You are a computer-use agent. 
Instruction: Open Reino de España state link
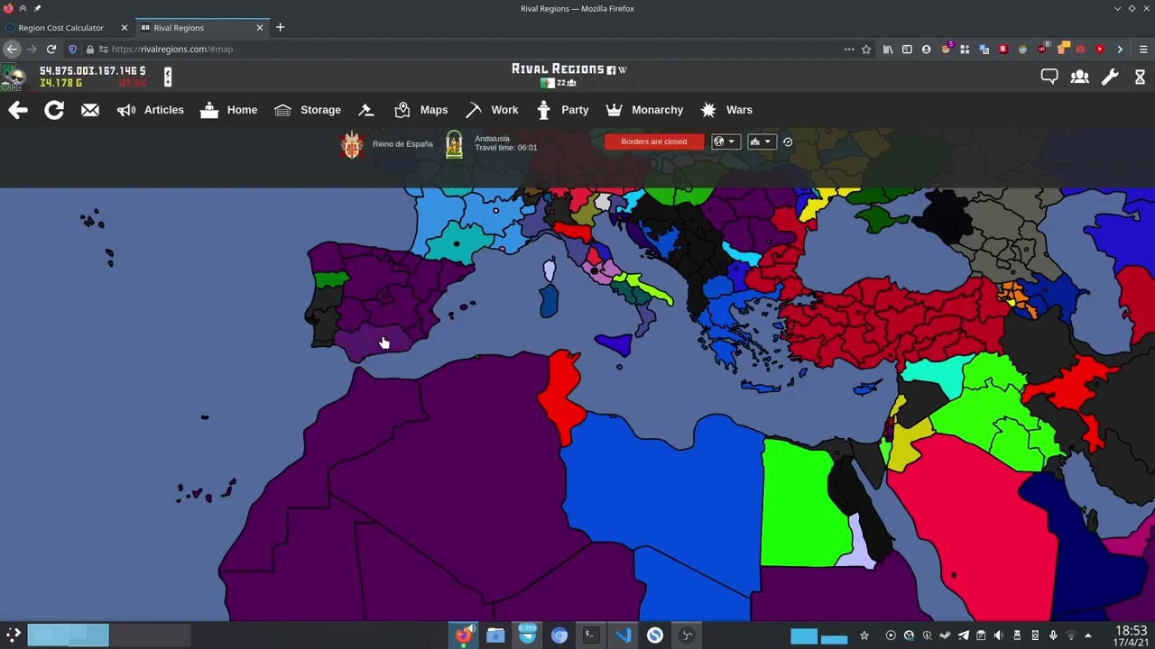[x=402, y=144]
